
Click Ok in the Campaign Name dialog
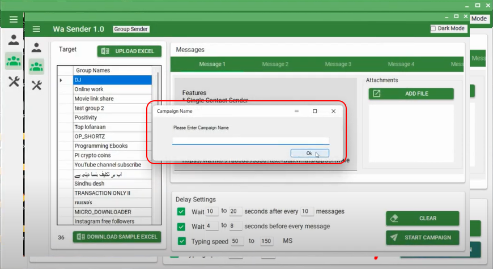[x=309, y=153]
